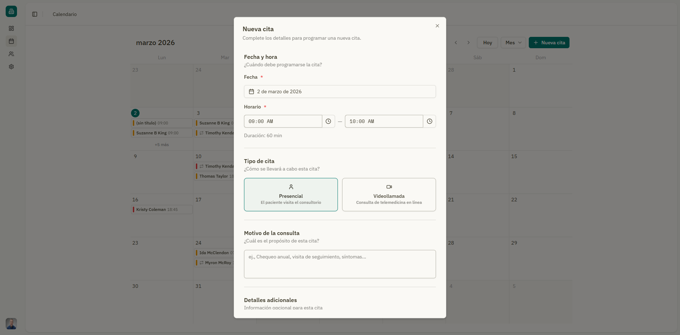Open the clock picker for the end time
Image resolution: width=680 pixels, height=335 pixels.
pos(430,121)
